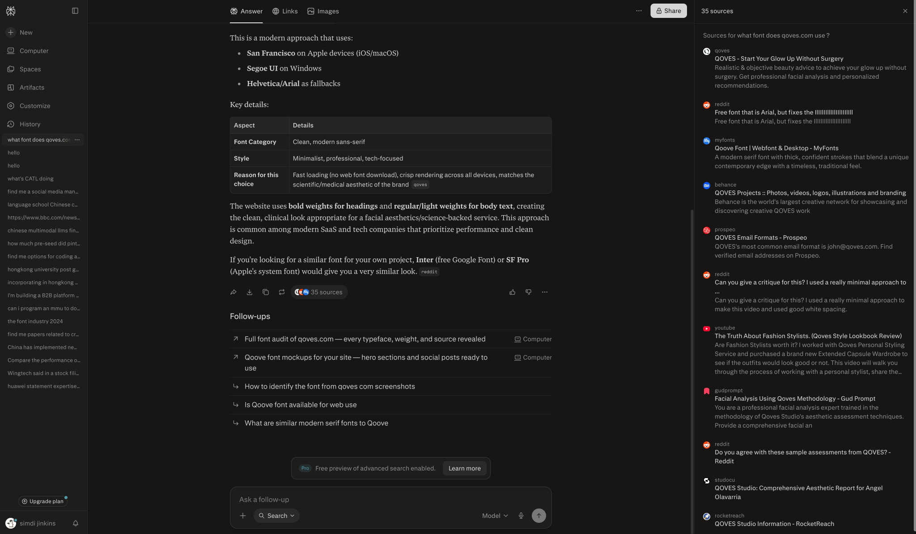Viewport: 916px width, 534px height.
Task: Open Spaces in the sidebar
Action: 24,69
